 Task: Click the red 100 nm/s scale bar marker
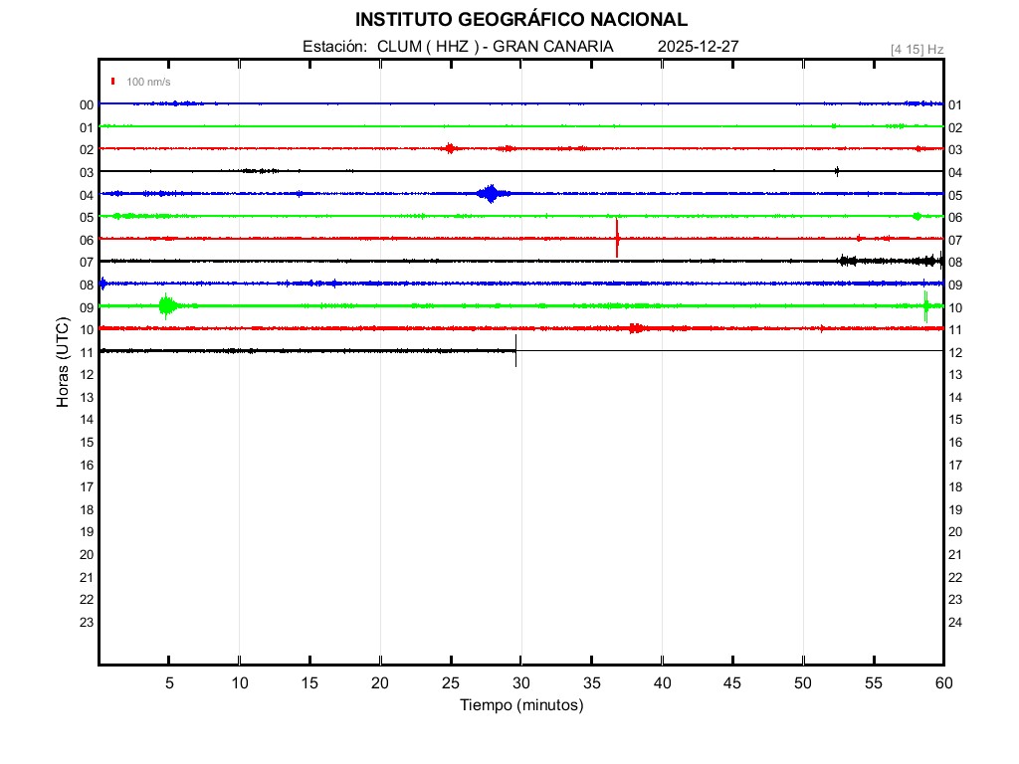tap(113, 82)
